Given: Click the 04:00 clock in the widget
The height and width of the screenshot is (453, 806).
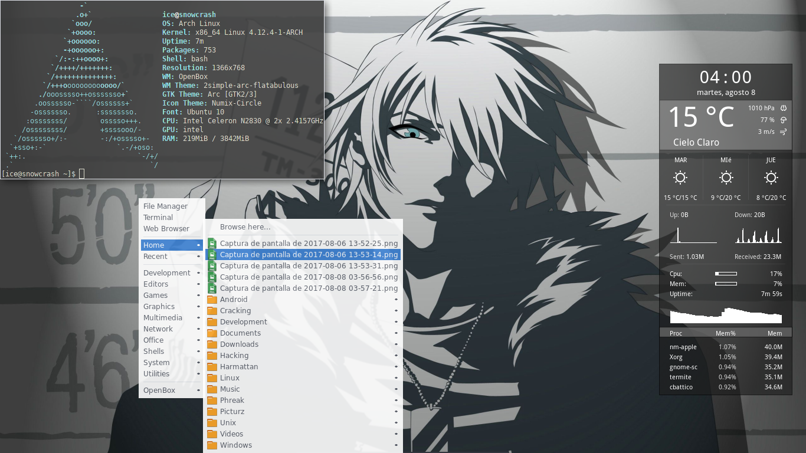Looking at the screenshot, I should coord(726,77).
